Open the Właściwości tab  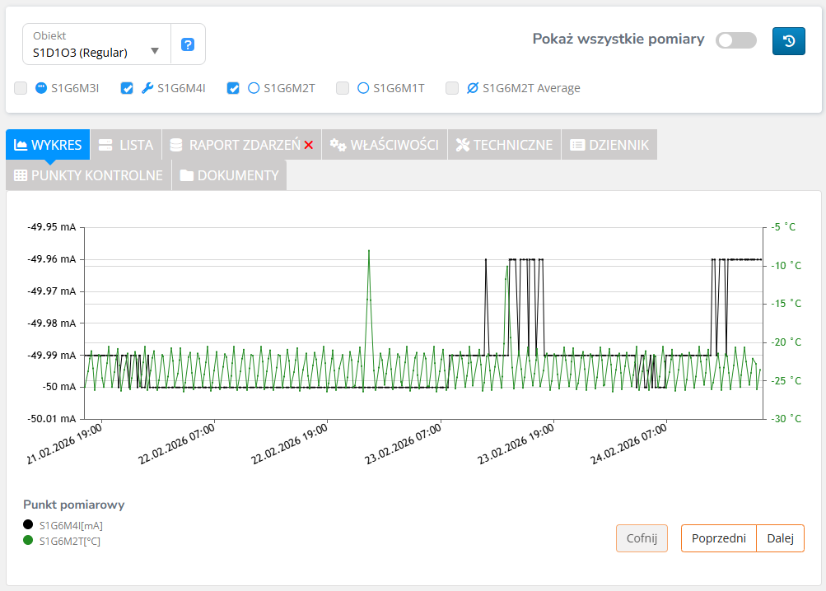(385, 145)
